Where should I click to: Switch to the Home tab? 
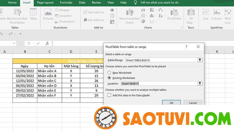[x=12, y=3]
